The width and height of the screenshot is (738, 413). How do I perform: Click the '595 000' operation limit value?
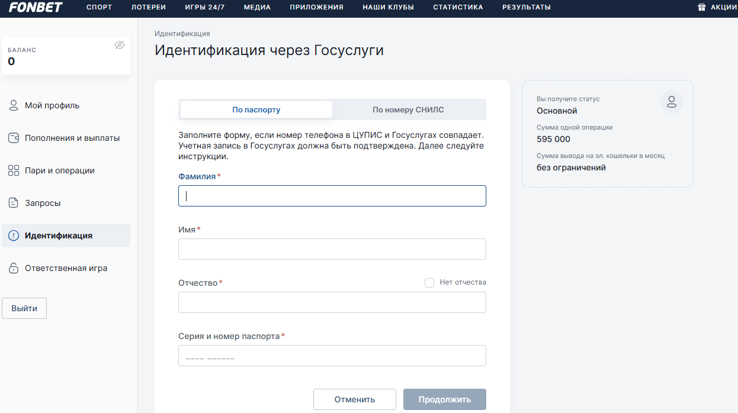(553, 139)
